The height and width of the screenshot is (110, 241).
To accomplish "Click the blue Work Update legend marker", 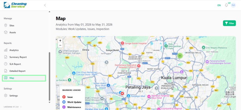I will coord(64,102).
